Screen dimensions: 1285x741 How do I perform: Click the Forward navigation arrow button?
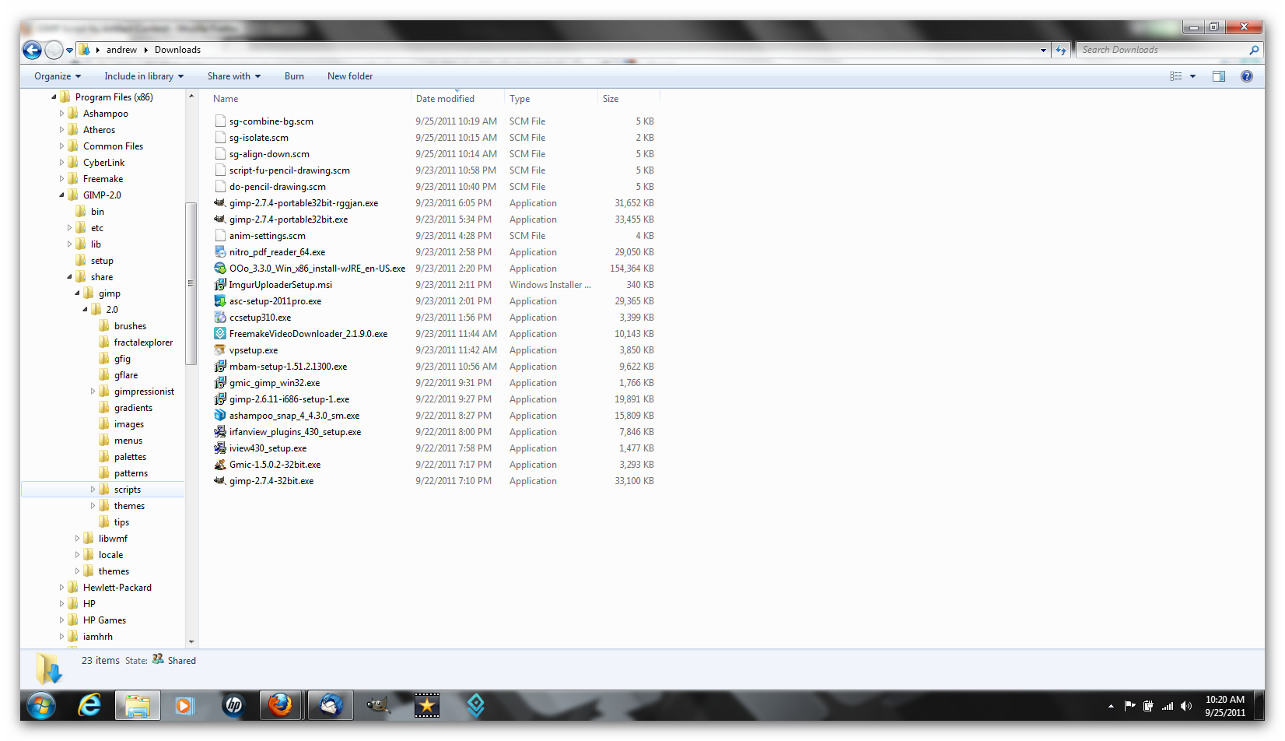click(54, 51)
